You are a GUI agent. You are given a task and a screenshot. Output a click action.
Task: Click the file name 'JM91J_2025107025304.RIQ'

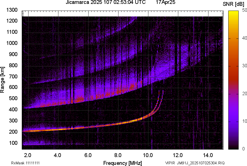[201, 163]
